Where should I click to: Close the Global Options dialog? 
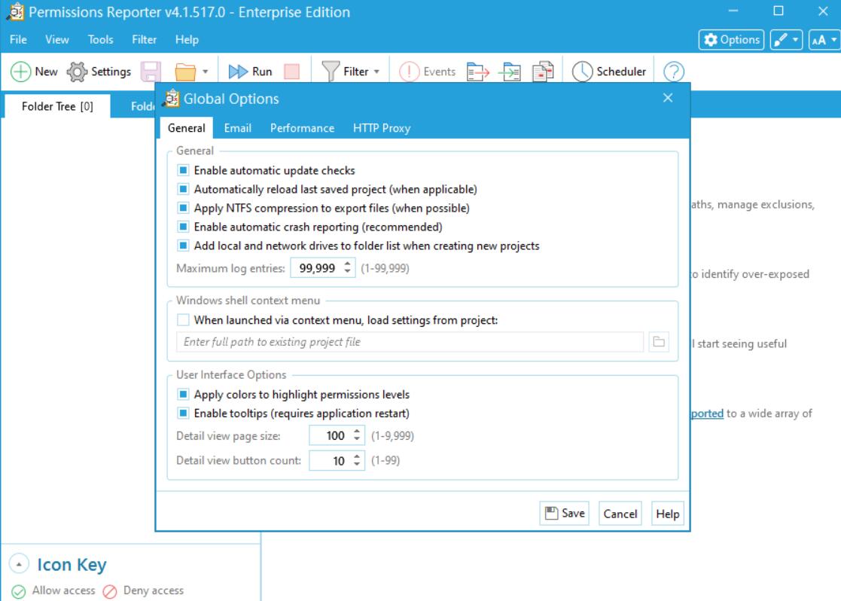point(668,98)
